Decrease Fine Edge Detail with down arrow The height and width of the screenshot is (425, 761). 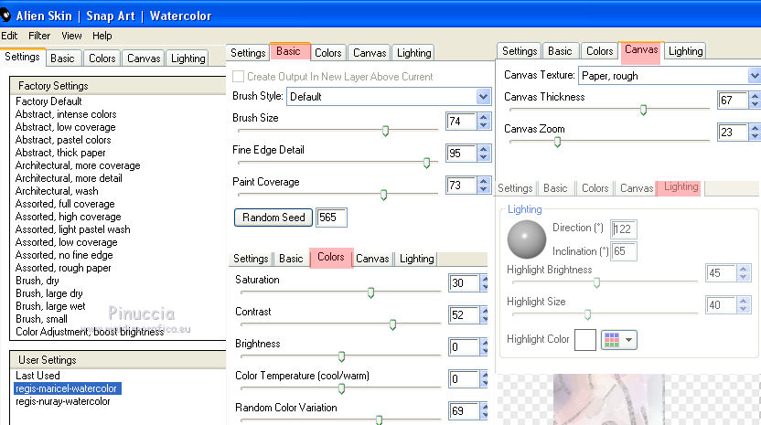(x=483, y=158)
